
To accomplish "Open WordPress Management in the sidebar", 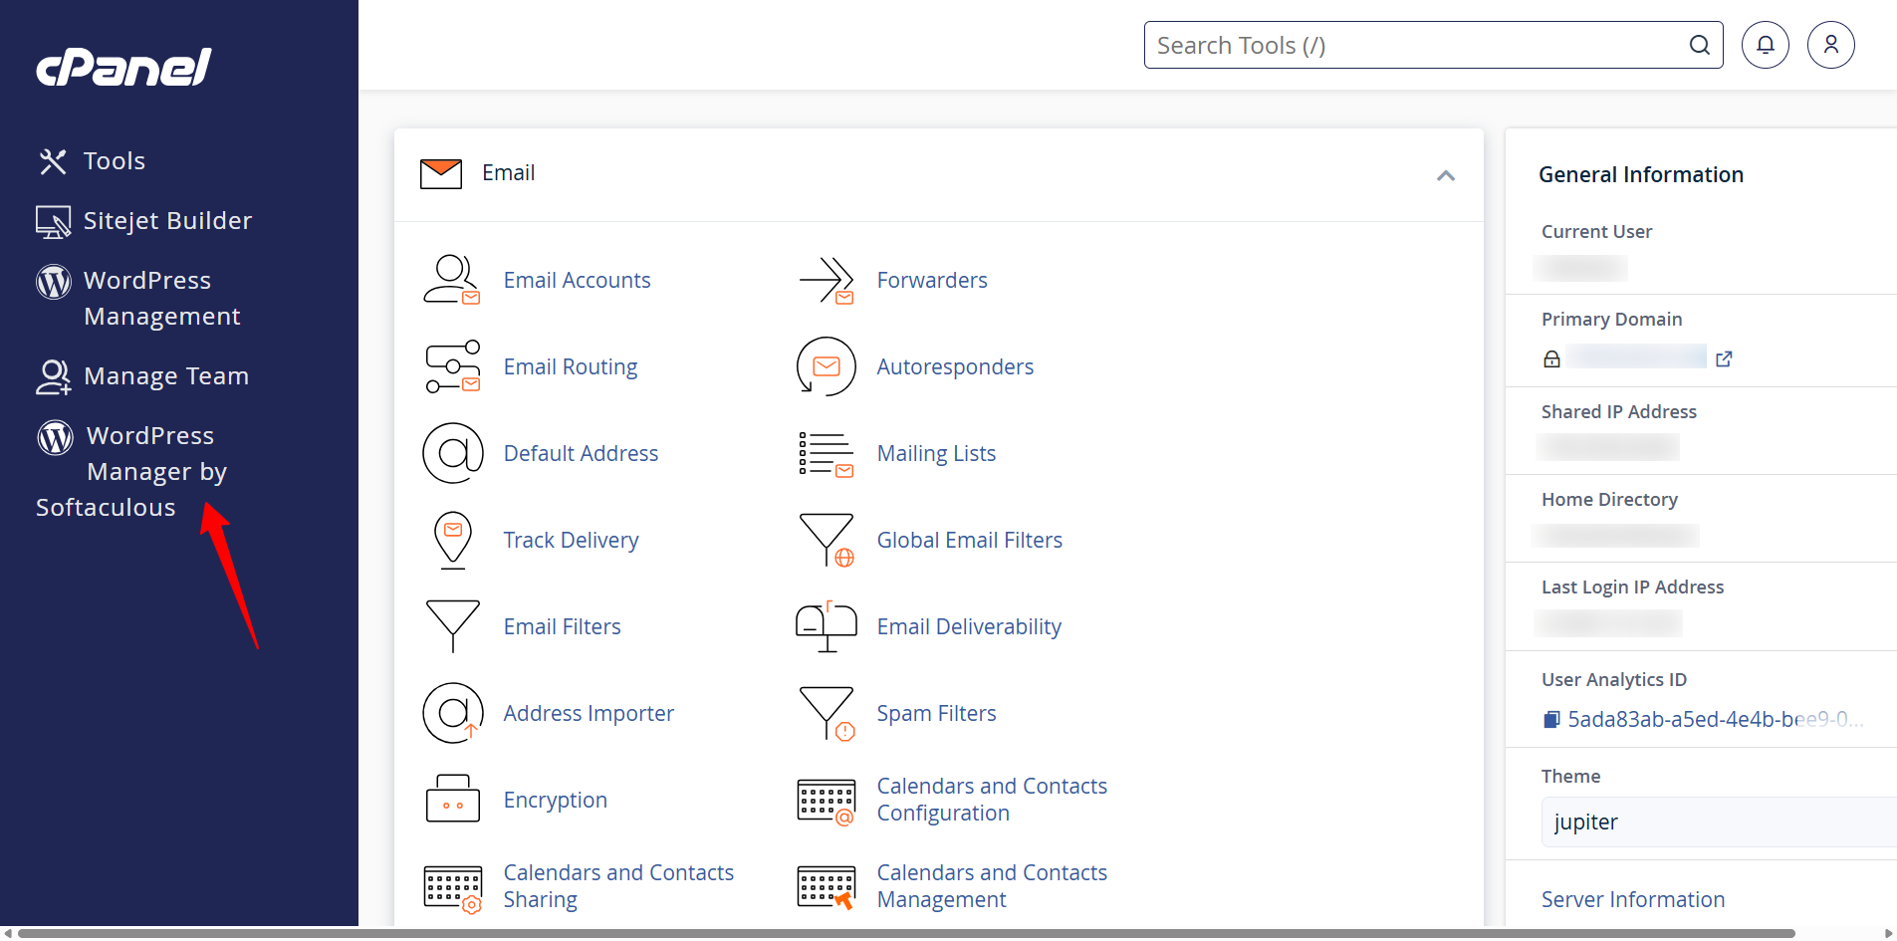I will [x=161, y=299].
